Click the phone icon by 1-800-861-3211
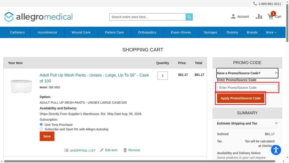Image resolution: width=289 pixels, height=163 pixels. click(255, 4)
